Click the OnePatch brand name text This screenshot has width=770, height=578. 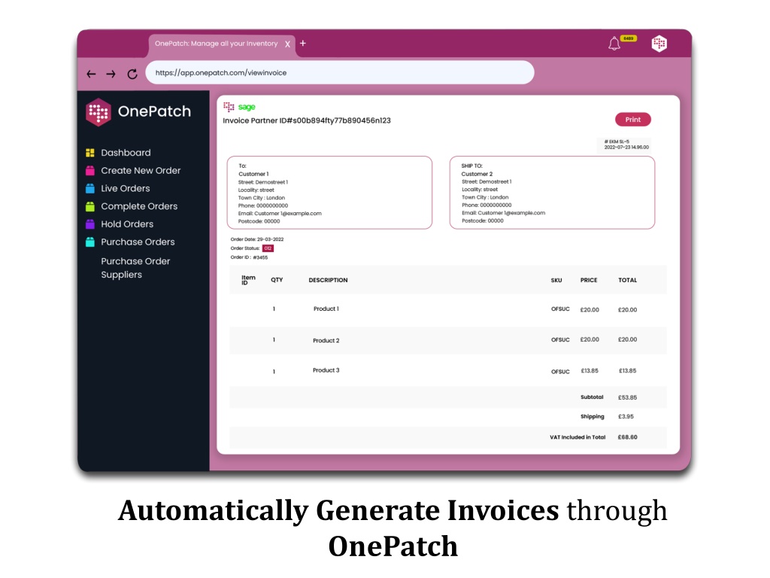(x=154, y=111)
